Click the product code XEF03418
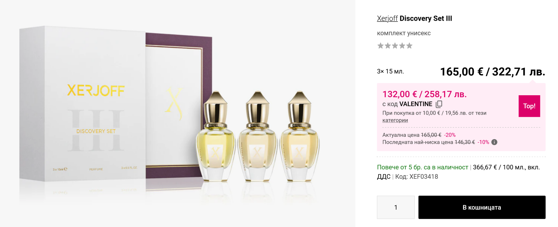 (424, 177)
